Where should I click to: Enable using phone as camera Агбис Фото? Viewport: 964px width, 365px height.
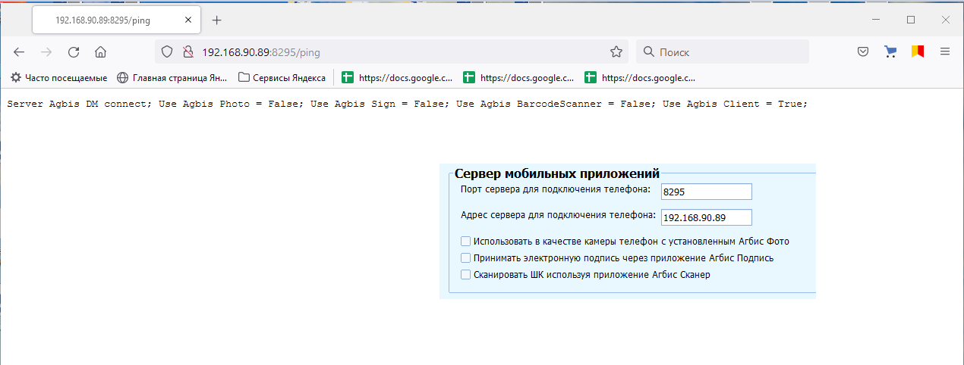tap(466, 242)
